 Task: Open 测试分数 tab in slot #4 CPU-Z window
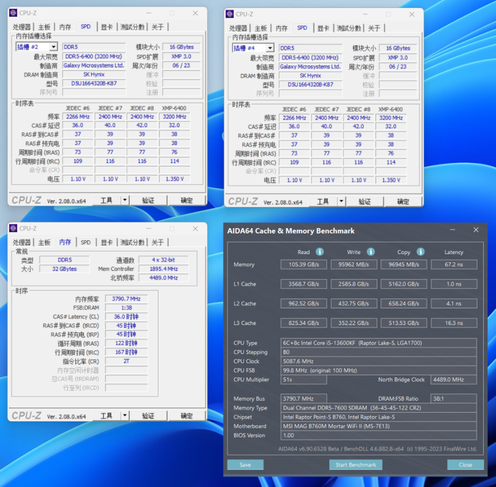click(x=349, y=28)
